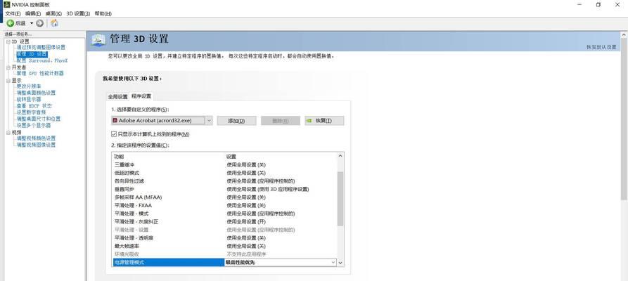Click the 恢复(T) button
This screenshot has width=628, height=281.
click(x=324, y=121)
